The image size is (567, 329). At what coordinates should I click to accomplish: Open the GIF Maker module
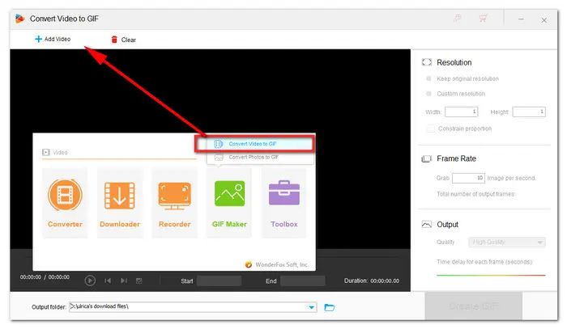point(229,203)
